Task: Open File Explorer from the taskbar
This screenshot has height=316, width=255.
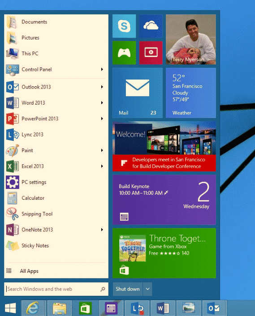Action: pos(59,308)
